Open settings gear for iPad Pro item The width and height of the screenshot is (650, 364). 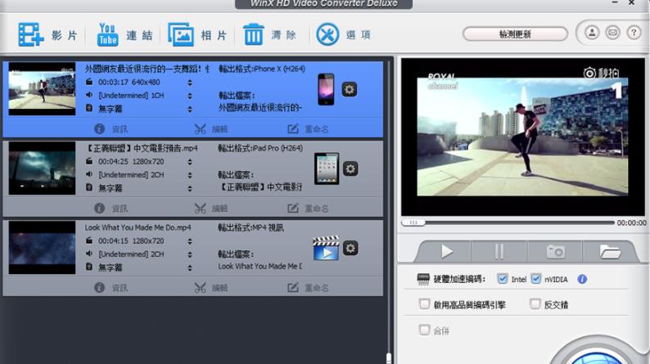[x=350, y=169]
